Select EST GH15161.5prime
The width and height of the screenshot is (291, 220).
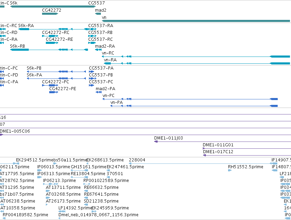click(x=79, y=170)
